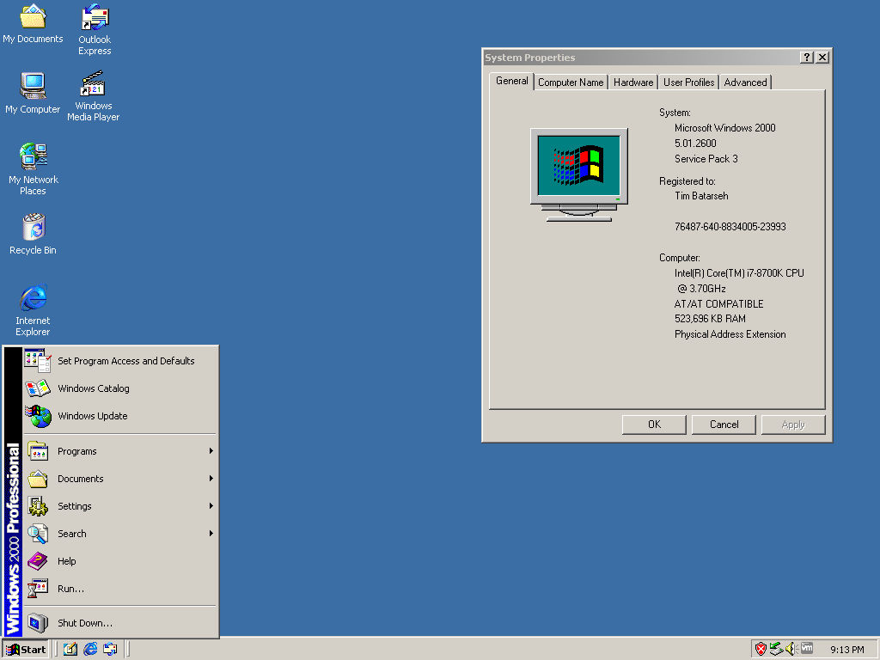Click the question mark help button

coord(806,58)
